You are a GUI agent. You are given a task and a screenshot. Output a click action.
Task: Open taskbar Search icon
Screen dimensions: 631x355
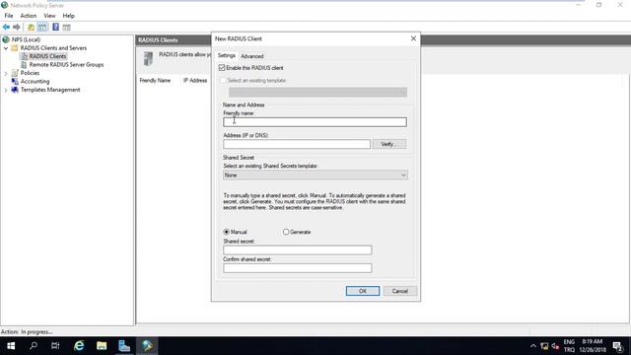[34, 346]
